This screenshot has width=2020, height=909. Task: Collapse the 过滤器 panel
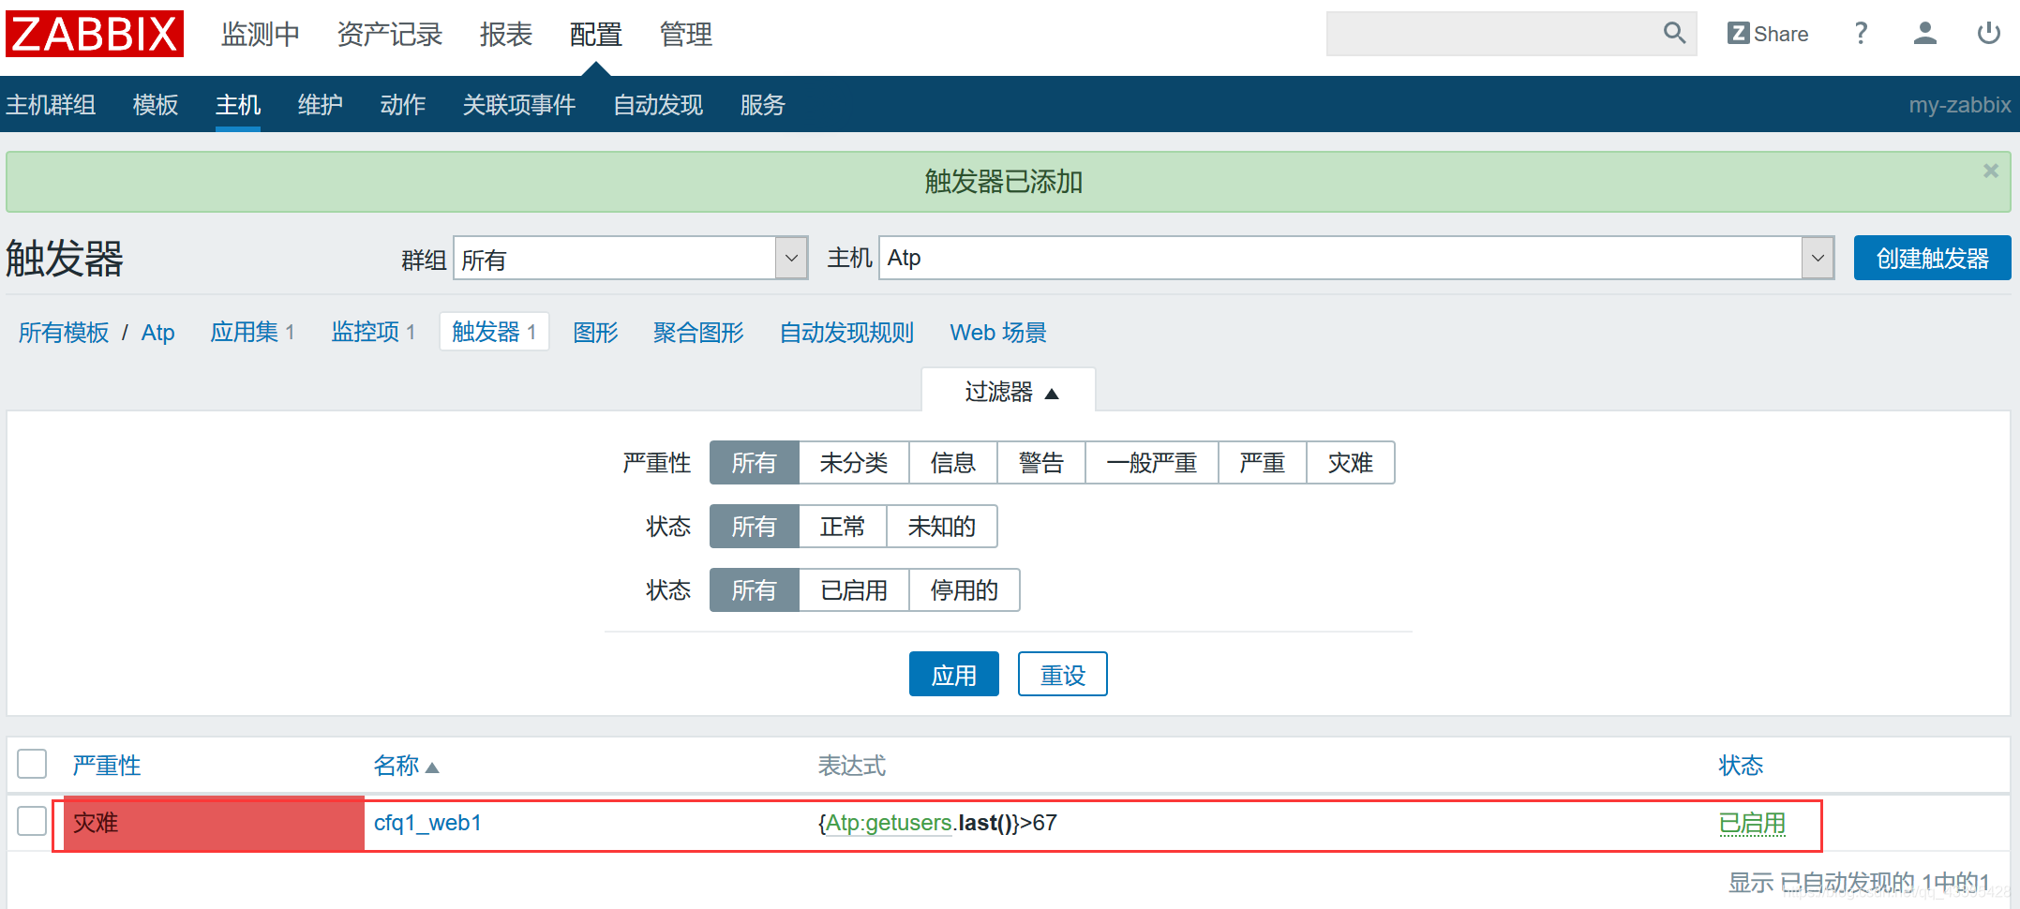coord(1010,391)
